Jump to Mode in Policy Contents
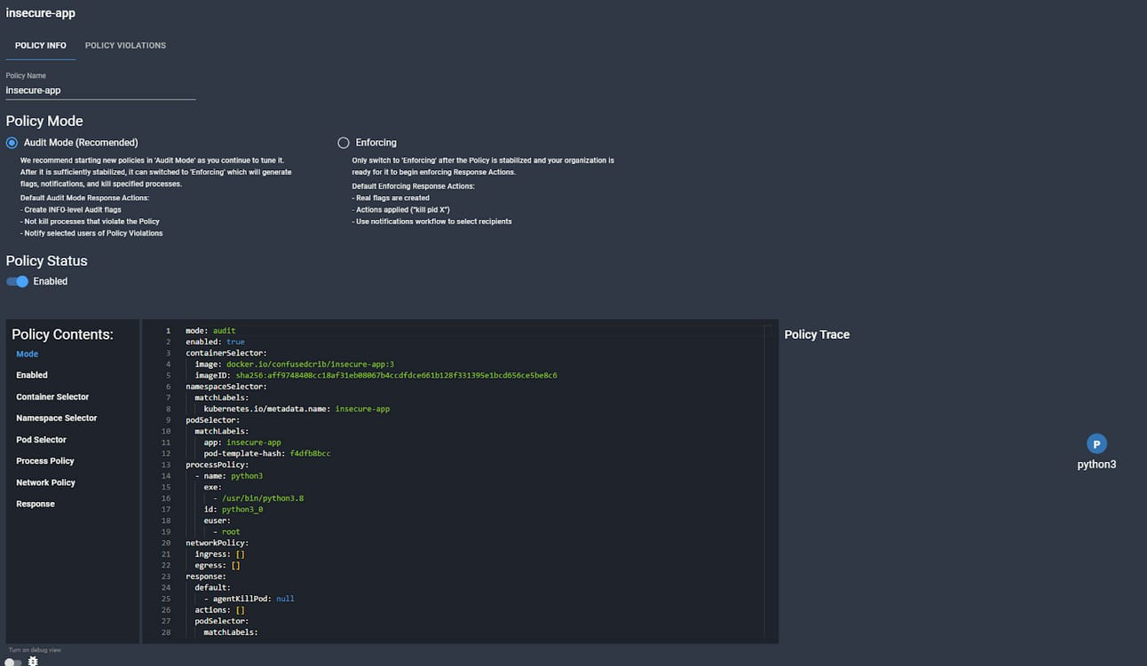This screenshot has height=666, width=1147. pos(28,354)
